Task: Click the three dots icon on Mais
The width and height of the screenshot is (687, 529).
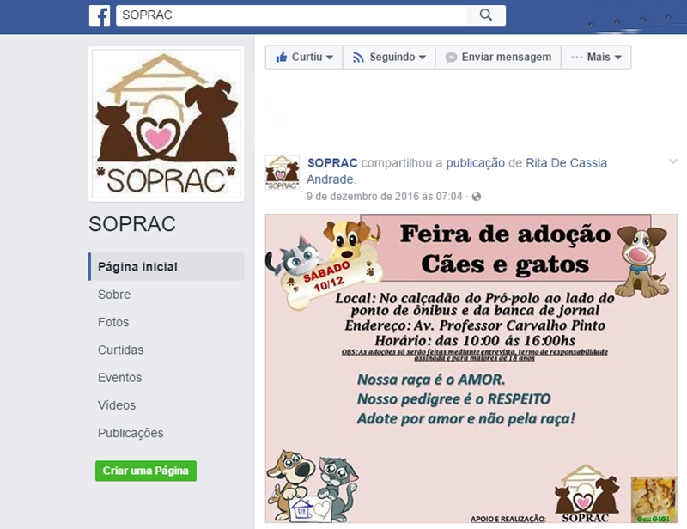Action: 576,57
